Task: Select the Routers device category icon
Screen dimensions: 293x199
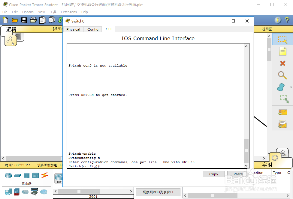Action: pyautogui.click(x=8, y=175)
